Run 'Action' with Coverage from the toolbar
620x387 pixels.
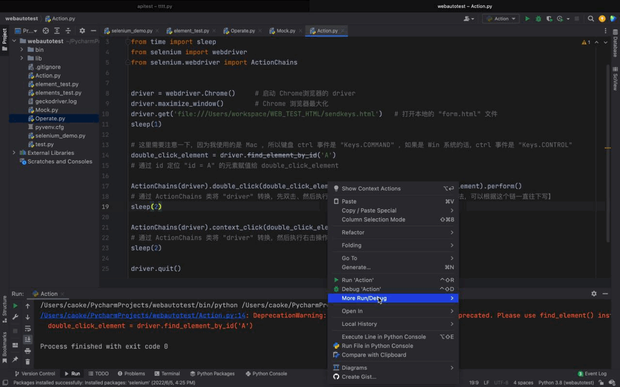pos(549,19)
